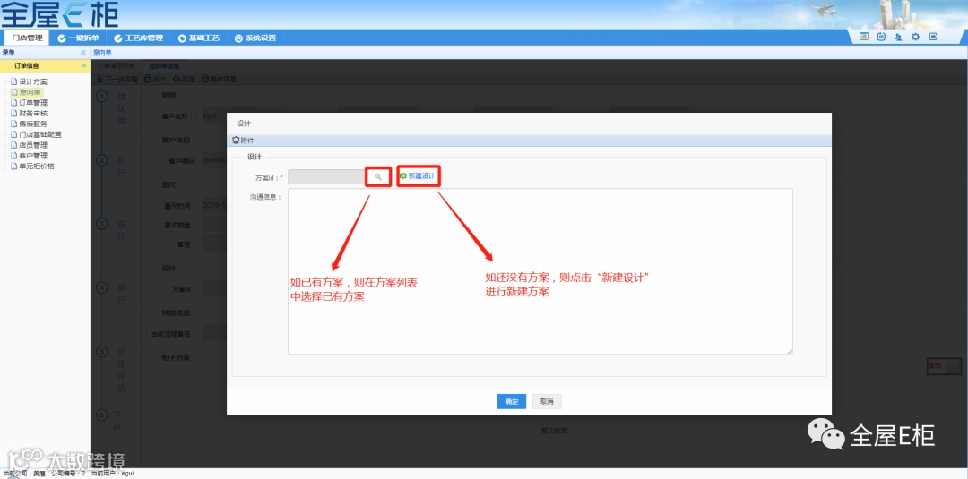
Task: Open 售后服务 in the sidebar tree
Action: click(29, 124)
